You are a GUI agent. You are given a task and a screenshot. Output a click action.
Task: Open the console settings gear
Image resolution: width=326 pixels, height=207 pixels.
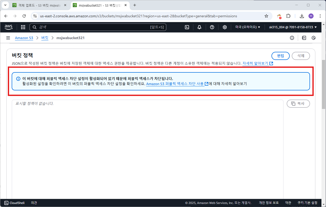click(225, 27)
